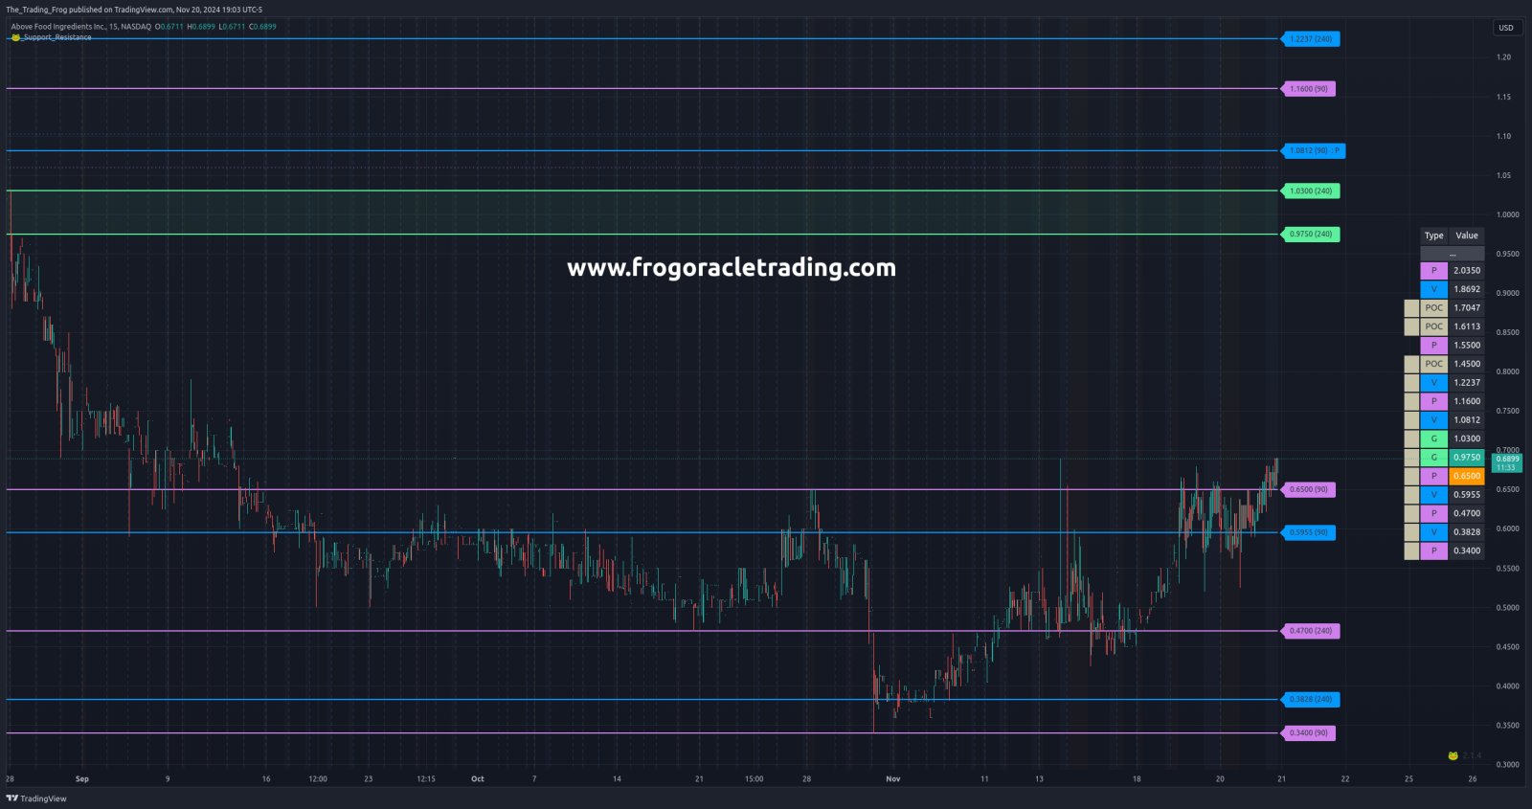Viewport: 1532px width, 809px height.
Task: Click the 15:00 label on the time axis
Action: 755,779
